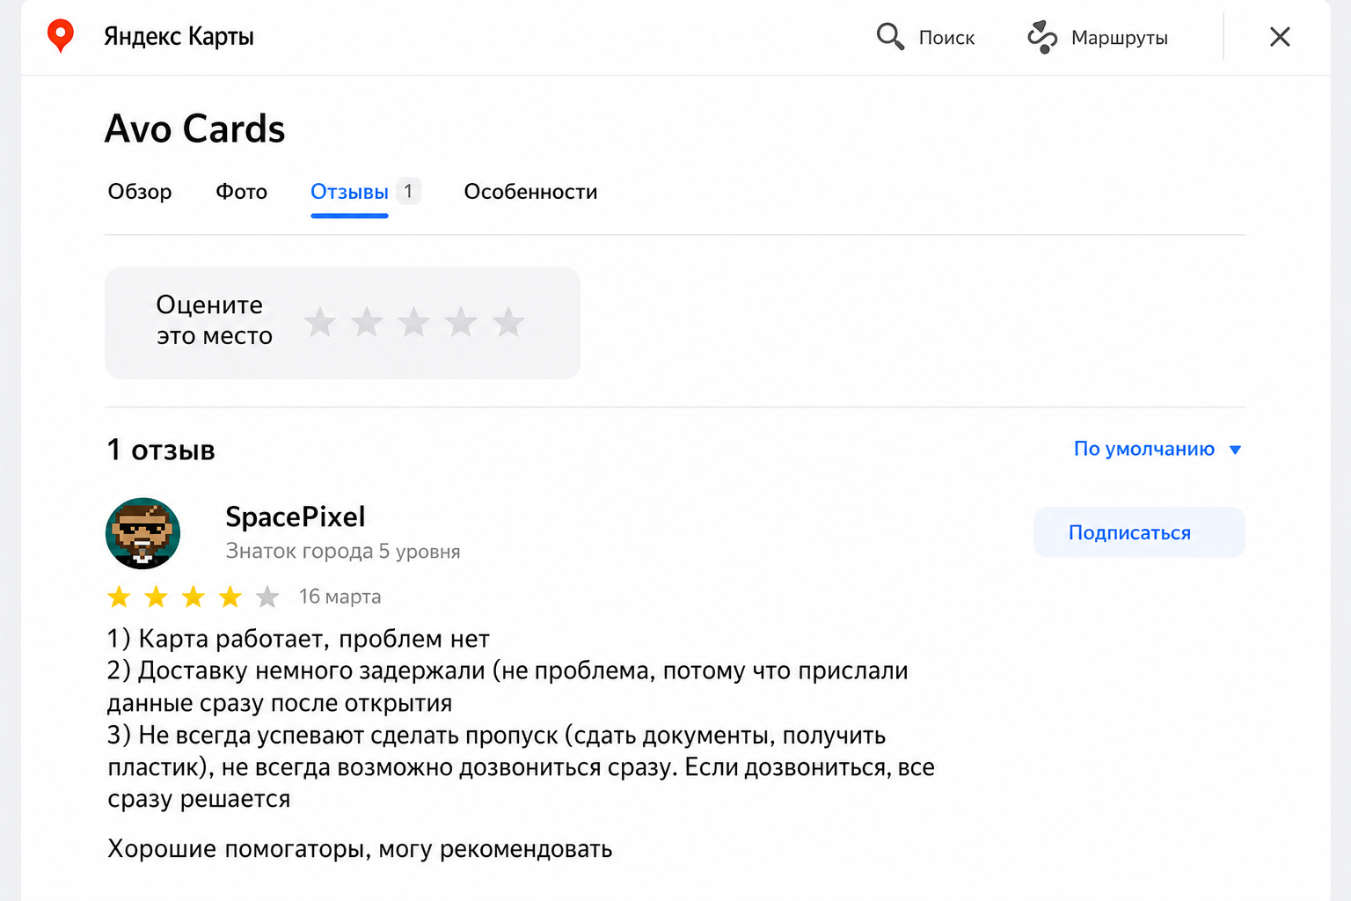Close the Avo Cards panel
Image resolution: width=1351 pixels, height=901 pixels.
(1280, 36)
